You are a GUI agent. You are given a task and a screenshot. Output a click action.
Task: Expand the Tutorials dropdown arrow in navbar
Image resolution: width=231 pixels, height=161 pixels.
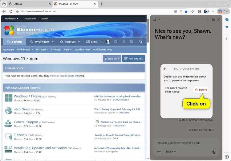[79, 42]
